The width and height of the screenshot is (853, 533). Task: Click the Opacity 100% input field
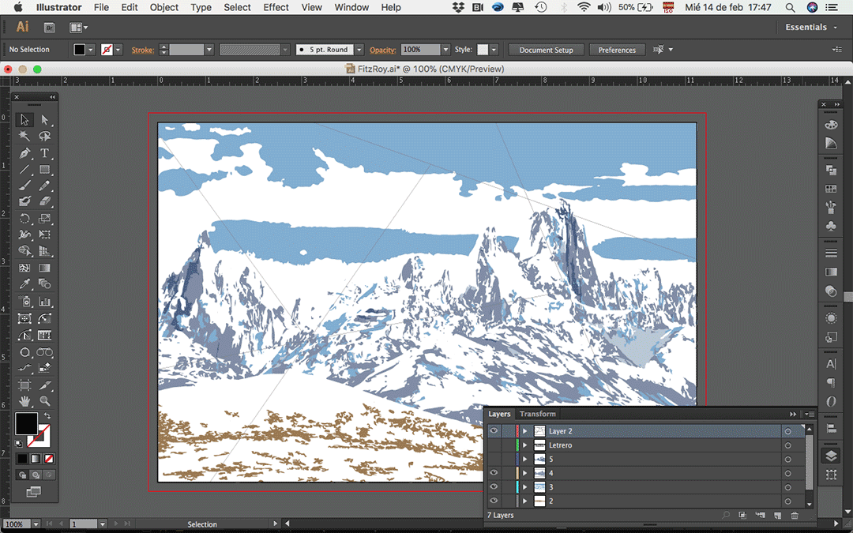[x=420, y=50]
